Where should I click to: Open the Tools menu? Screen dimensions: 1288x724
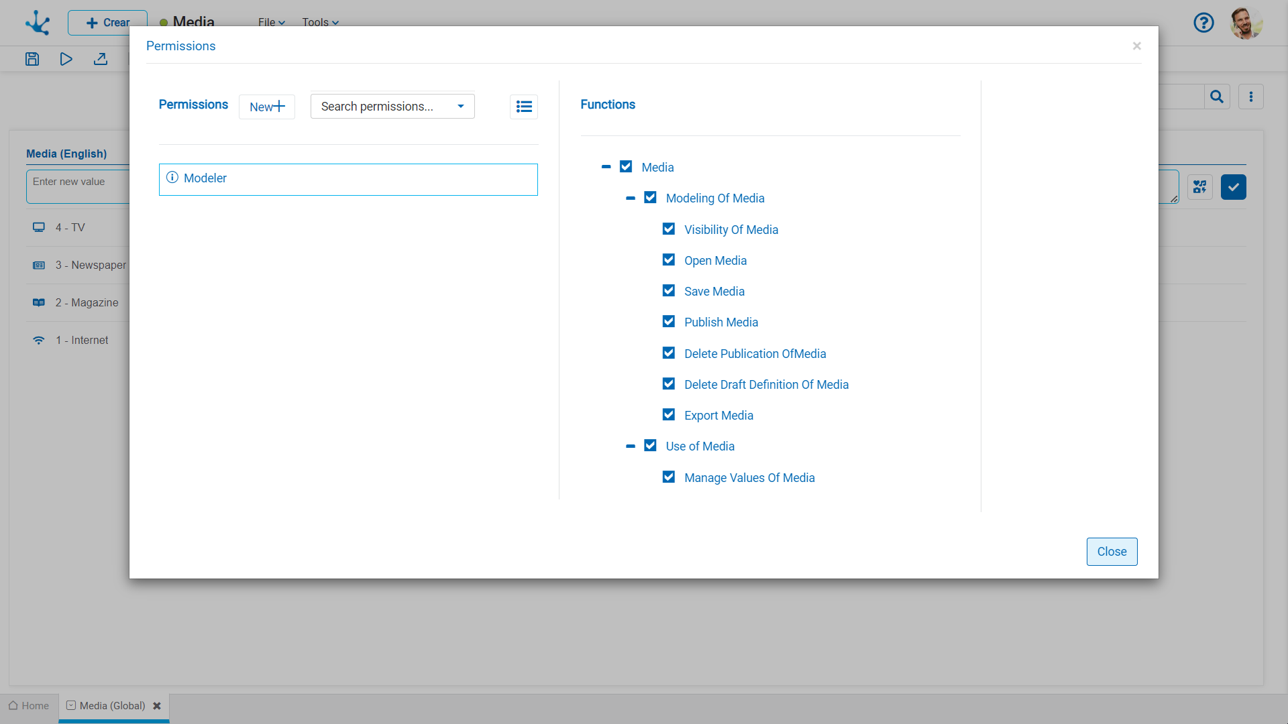point(320,22)
